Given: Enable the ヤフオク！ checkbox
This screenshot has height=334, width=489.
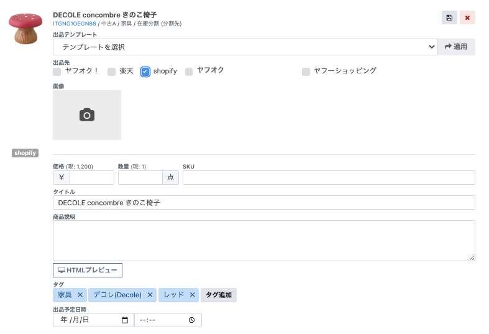Looking at the screenshot, I should pos(57,72).
